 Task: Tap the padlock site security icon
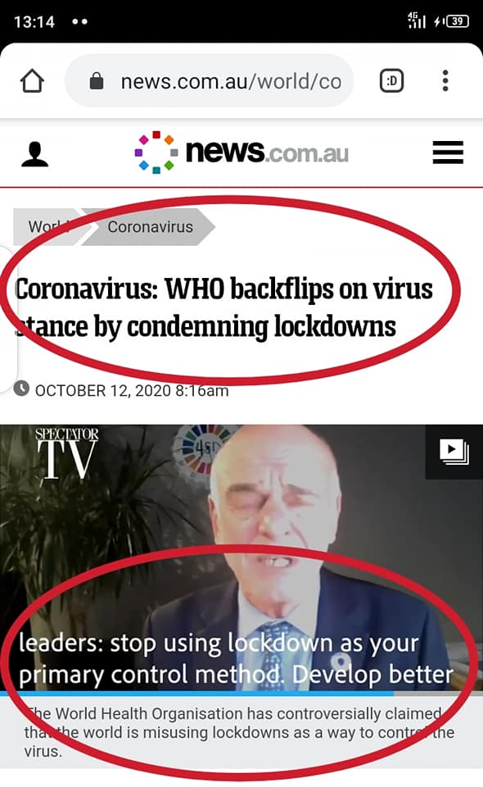tap(97, 80)
